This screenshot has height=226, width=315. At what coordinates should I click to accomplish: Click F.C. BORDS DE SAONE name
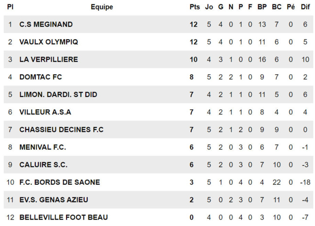click(x=60, y=182)
